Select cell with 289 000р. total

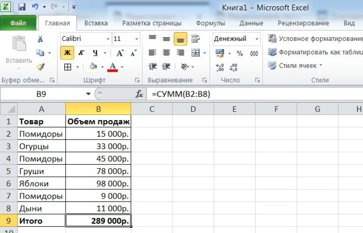pyautogui.click(x=98, y=221)
